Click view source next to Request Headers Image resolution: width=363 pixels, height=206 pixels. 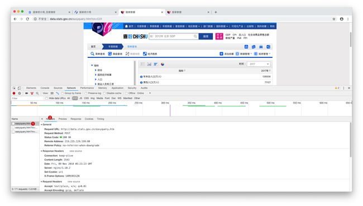point(74,182)
